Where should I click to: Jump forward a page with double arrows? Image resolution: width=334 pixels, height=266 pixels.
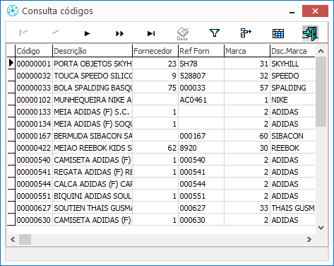pyautogui.click(x=119, y=34)
